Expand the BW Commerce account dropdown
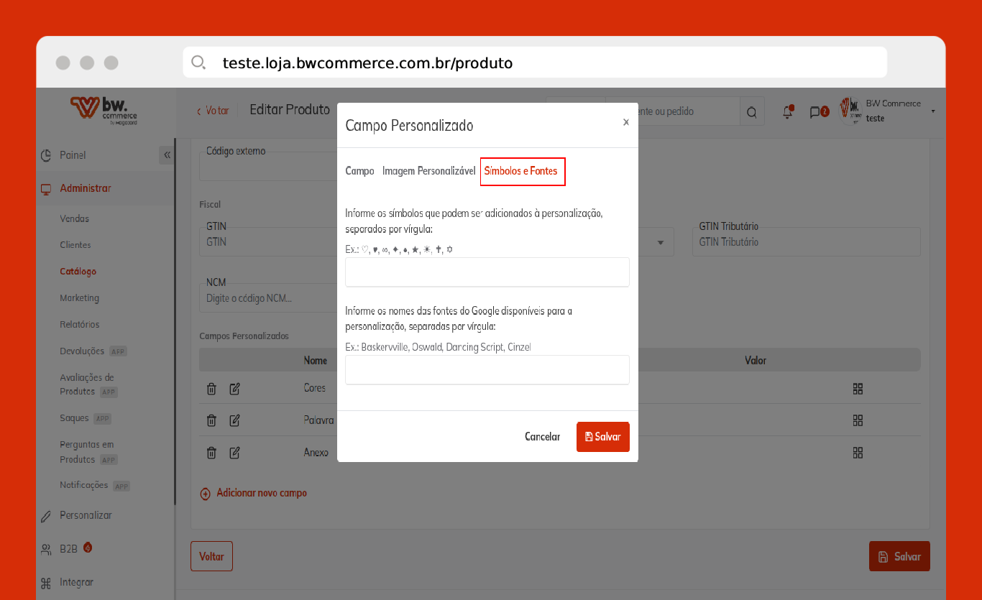 pos(932,111)
